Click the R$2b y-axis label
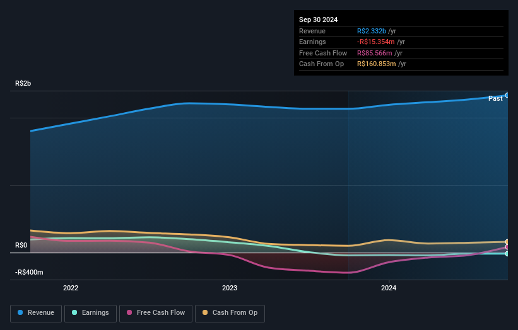The image size is (518, 330). [23, 83]
